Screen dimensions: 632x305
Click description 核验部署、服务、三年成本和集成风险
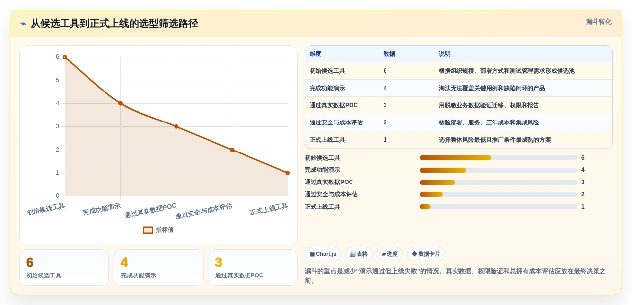pyautogui.click(x=489, y=122)
